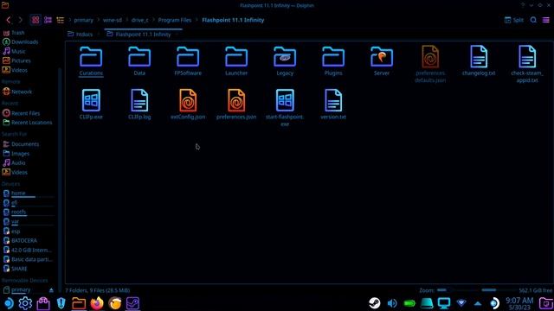Expand hidden system tray icons
This screenshot has width=554, height=311.
pyautogui.click(x=478, y=303)
